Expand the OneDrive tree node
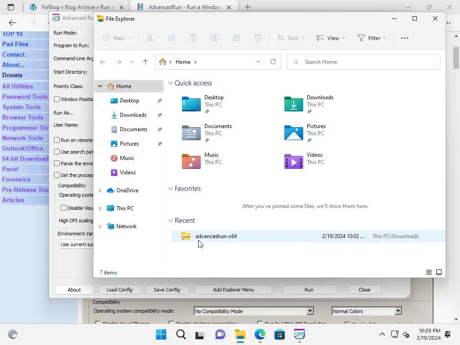The width and height of the screenshot is (460, 345). click(x=100, y=190)
